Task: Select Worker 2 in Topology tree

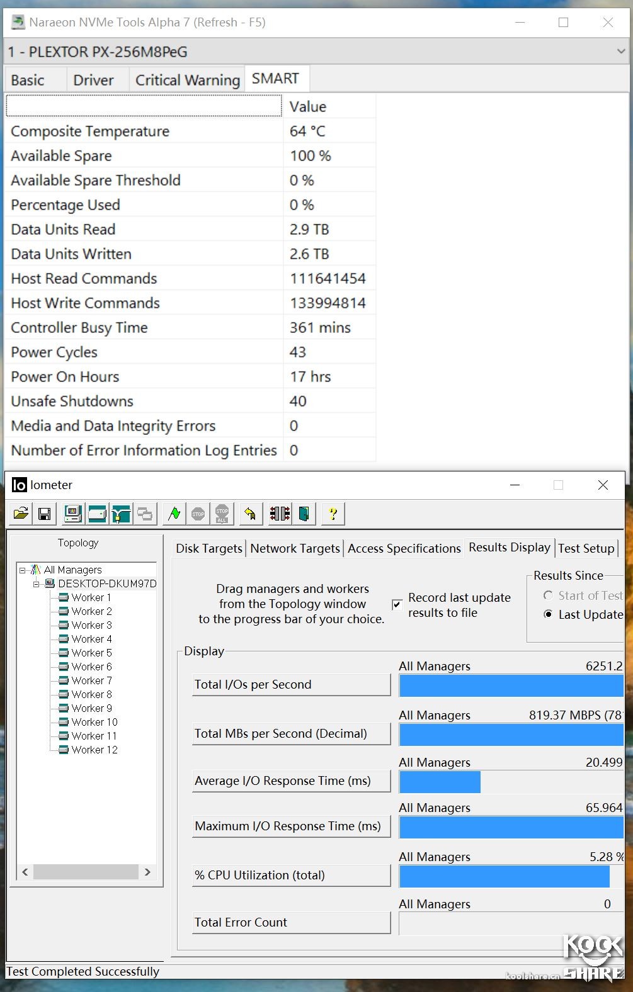Action: pyautogui.click(x=91, y=611)
